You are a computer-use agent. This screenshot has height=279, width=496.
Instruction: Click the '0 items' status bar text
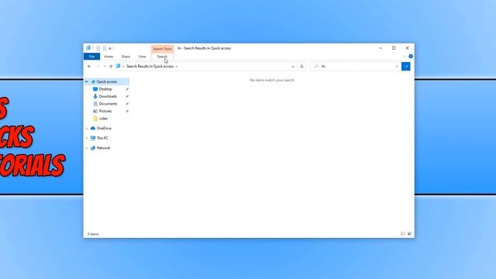pyautogui.click(x=93, y=234)
